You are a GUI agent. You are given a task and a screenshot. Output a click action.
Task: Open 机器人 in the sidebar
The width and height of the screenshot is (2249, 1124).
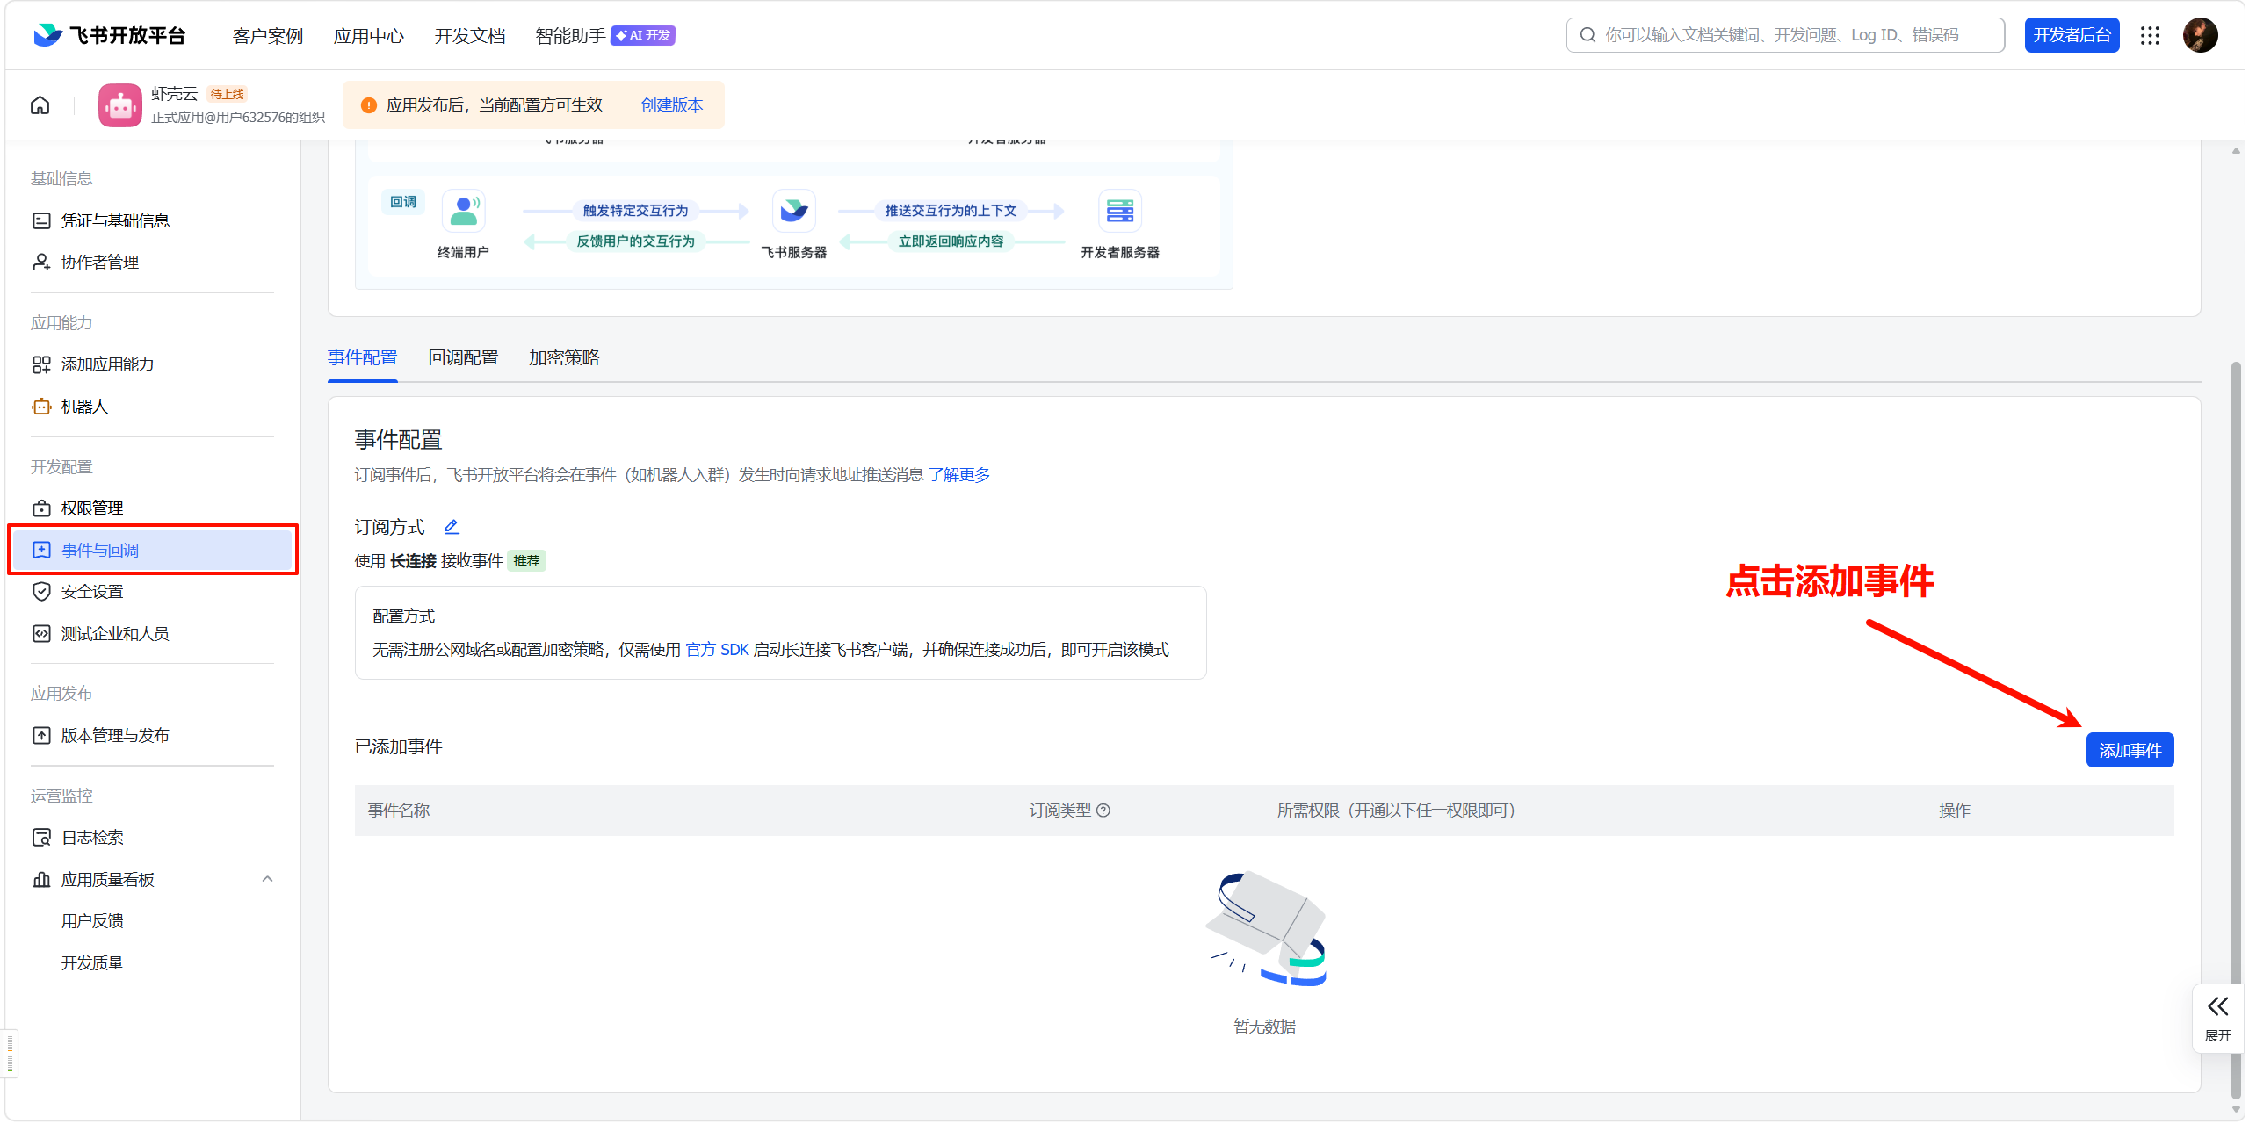pyautogui.click(x=84, y=407)
